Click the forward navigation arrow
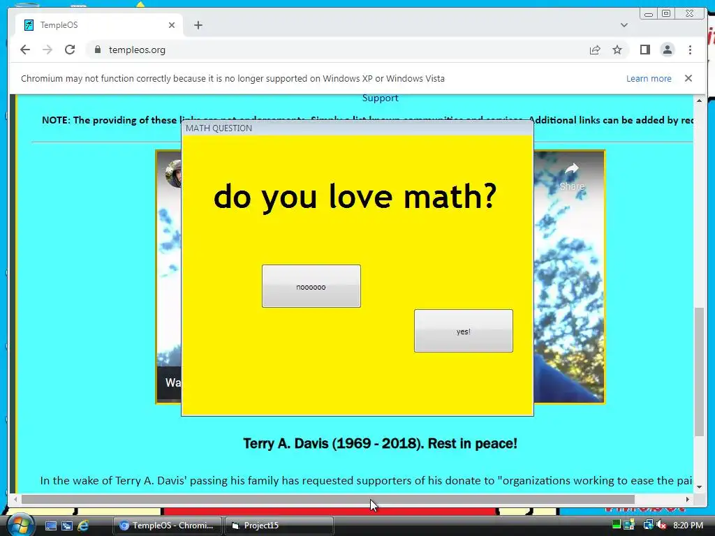This screenshot has width=715, height=536. click(x=47, y=50)
